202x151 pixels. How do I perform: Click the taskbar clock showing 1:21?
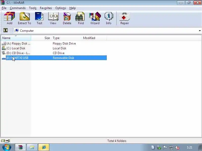coord(189,147)
